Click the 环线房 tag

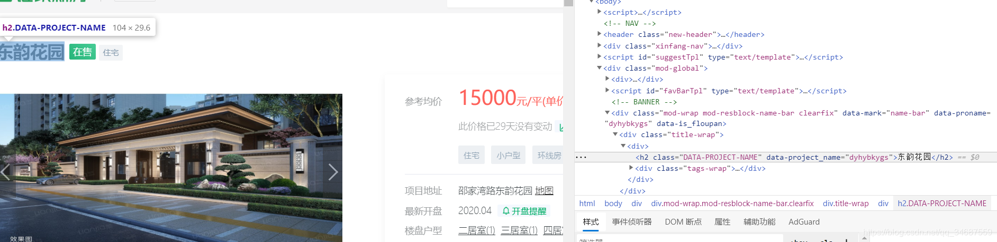548,155
